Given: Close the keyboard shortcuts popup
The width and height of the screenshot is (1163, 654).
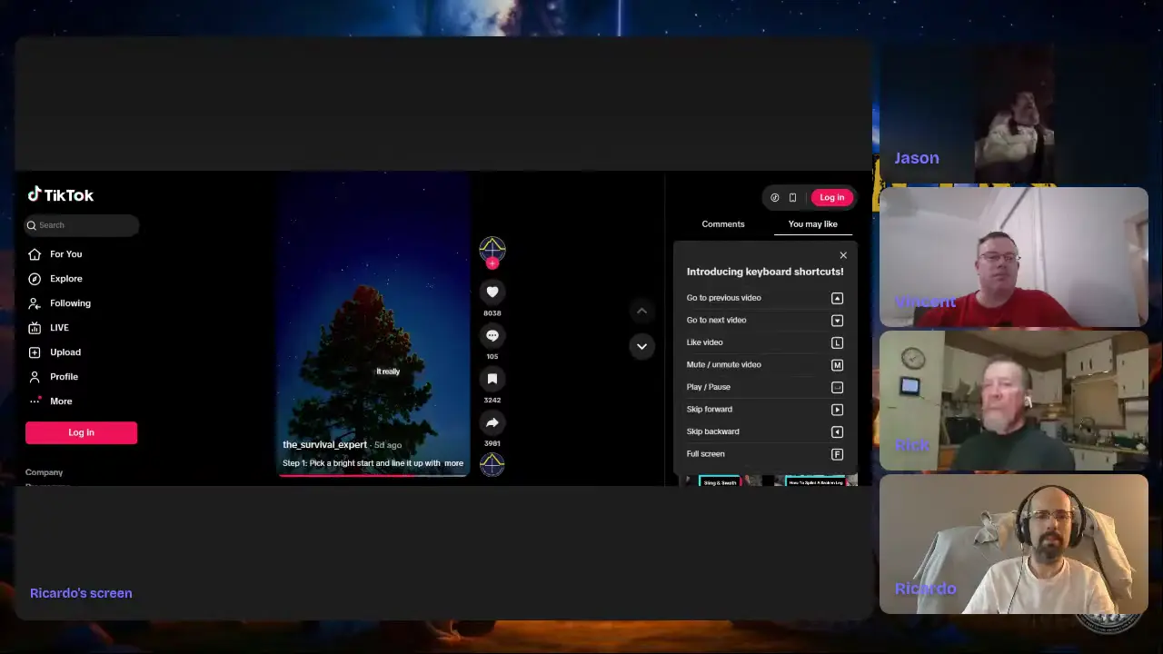Looking at the screenshot, I should [843, 255].
